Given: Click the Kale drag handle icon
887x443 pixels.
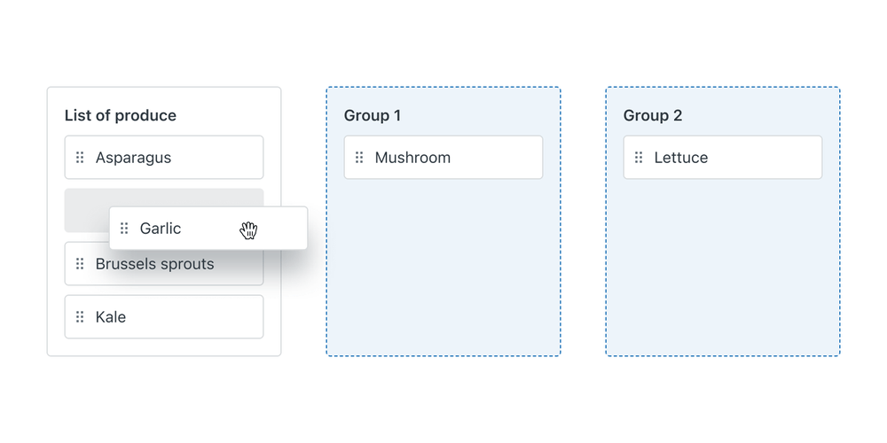Looking at the screenshot, I should [80, 317].
